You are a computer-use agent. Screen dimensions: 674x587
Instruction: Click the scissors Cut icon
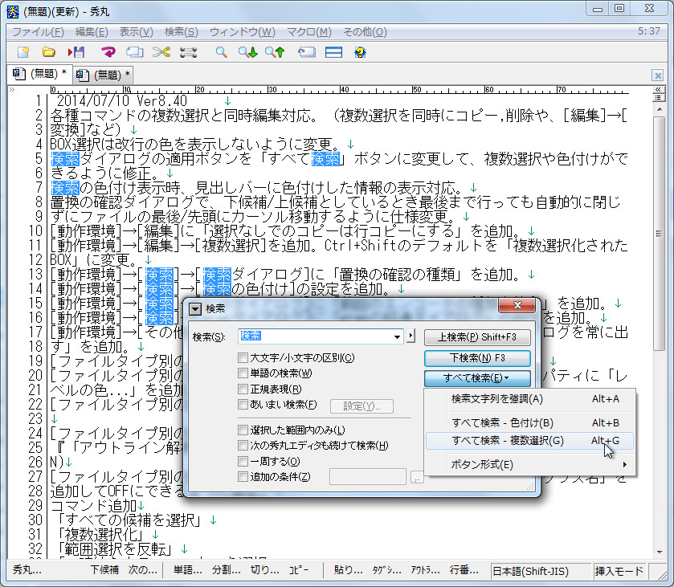161,52
